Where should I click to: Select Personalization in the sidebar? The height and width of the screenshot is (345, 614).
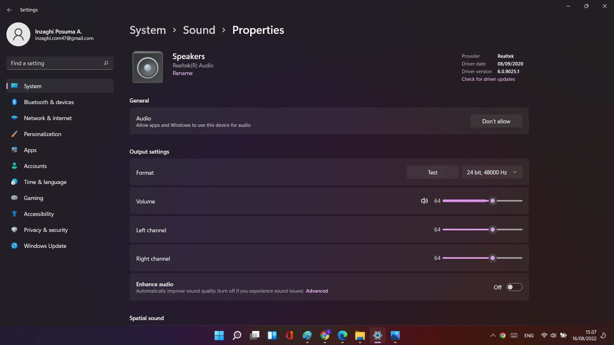coord(60,134)
